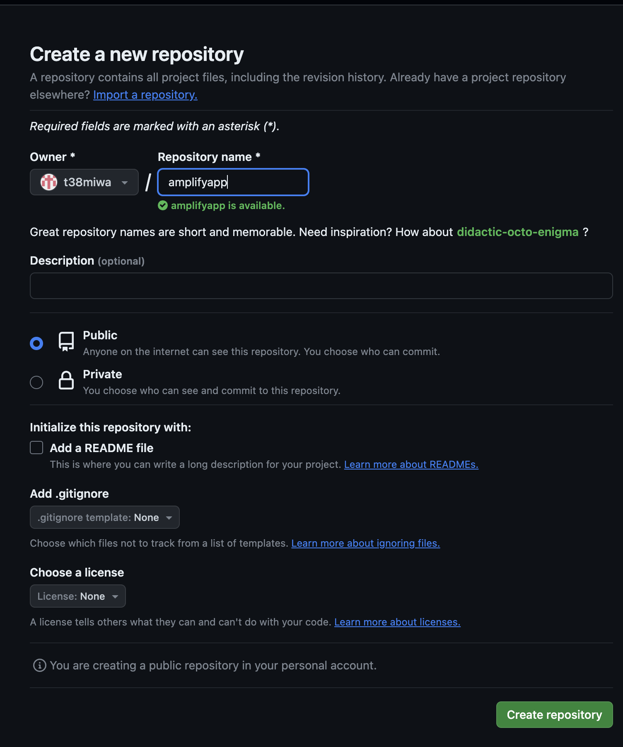Screen dimensions: 623x747
Task: Open the owner selection dropdown
Action: click(x=84, y=182)
